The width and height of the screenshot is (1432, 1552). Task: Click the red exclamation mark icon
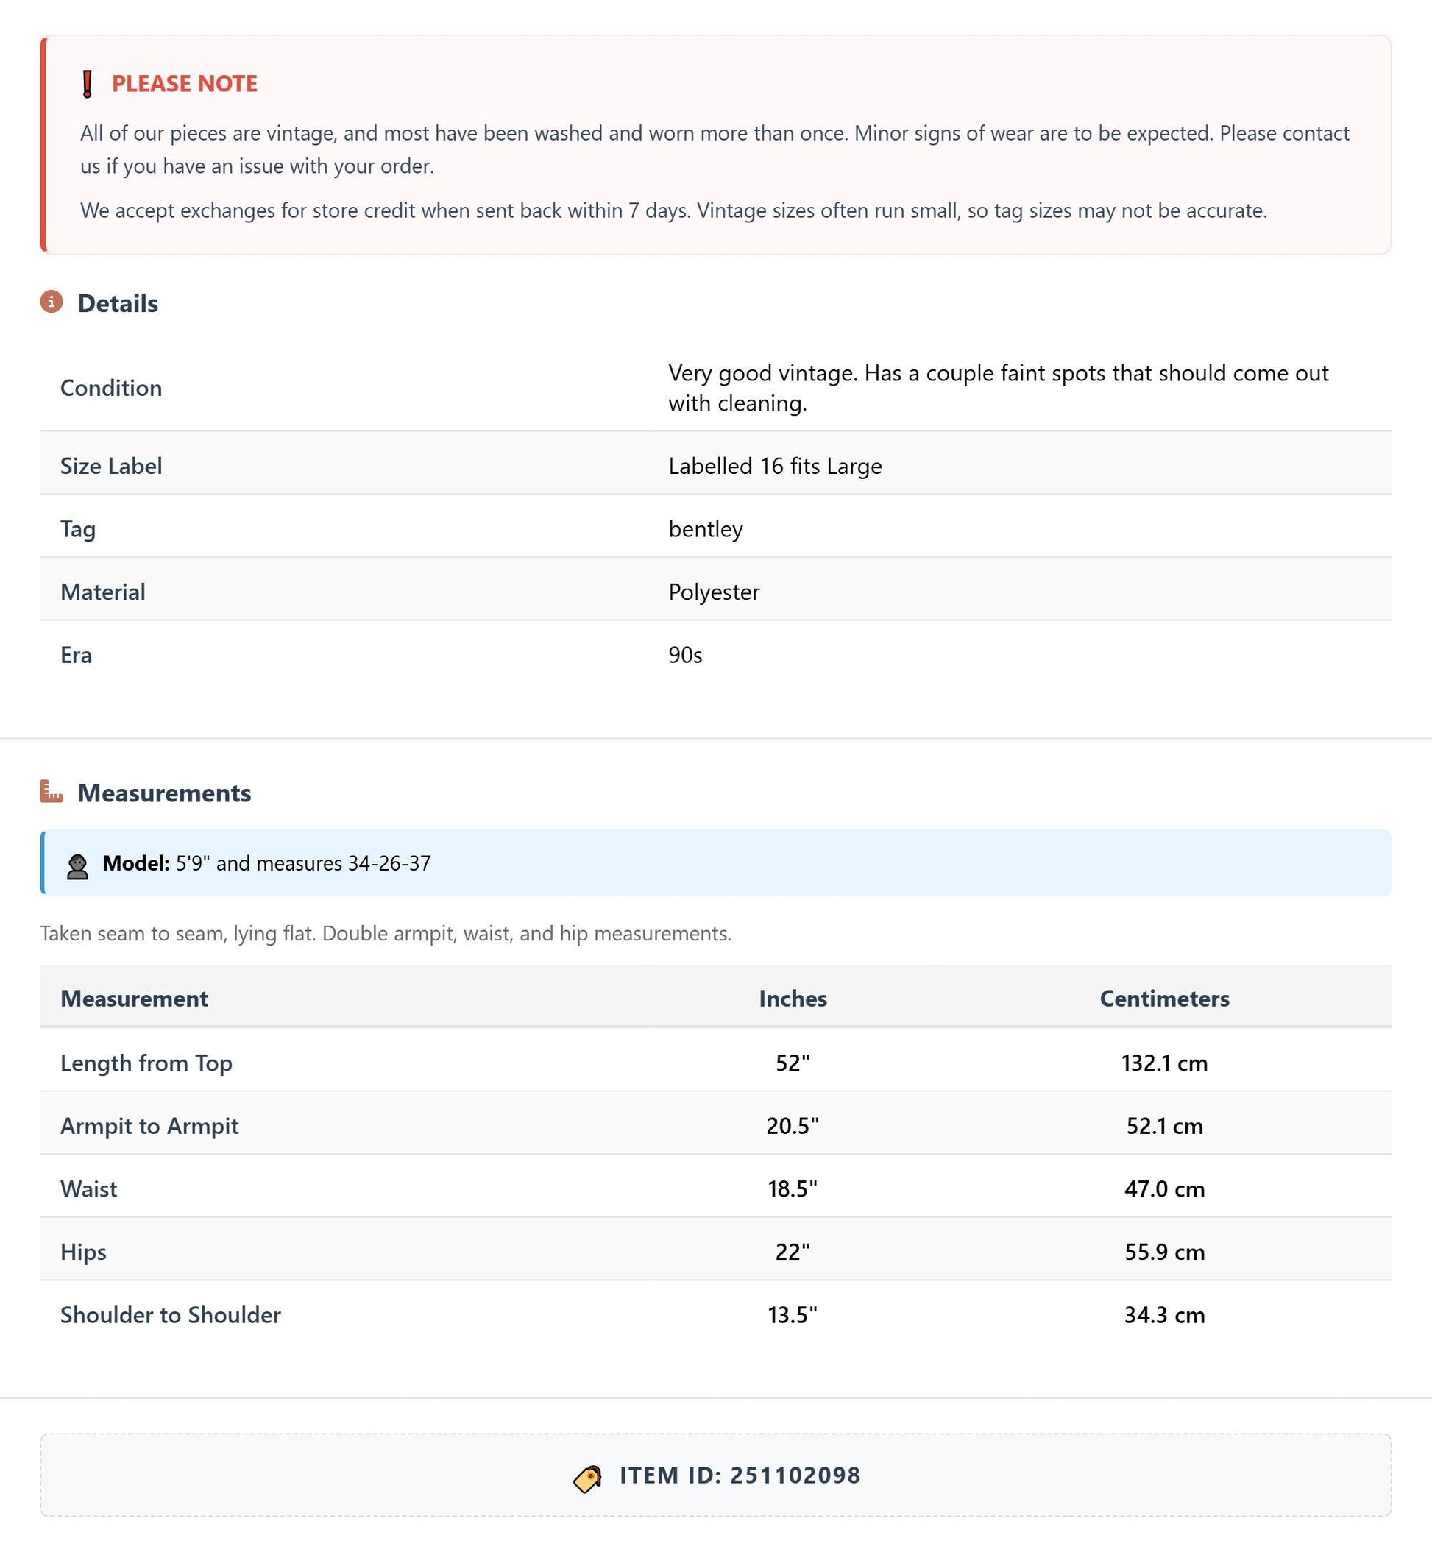coord(88,84)
